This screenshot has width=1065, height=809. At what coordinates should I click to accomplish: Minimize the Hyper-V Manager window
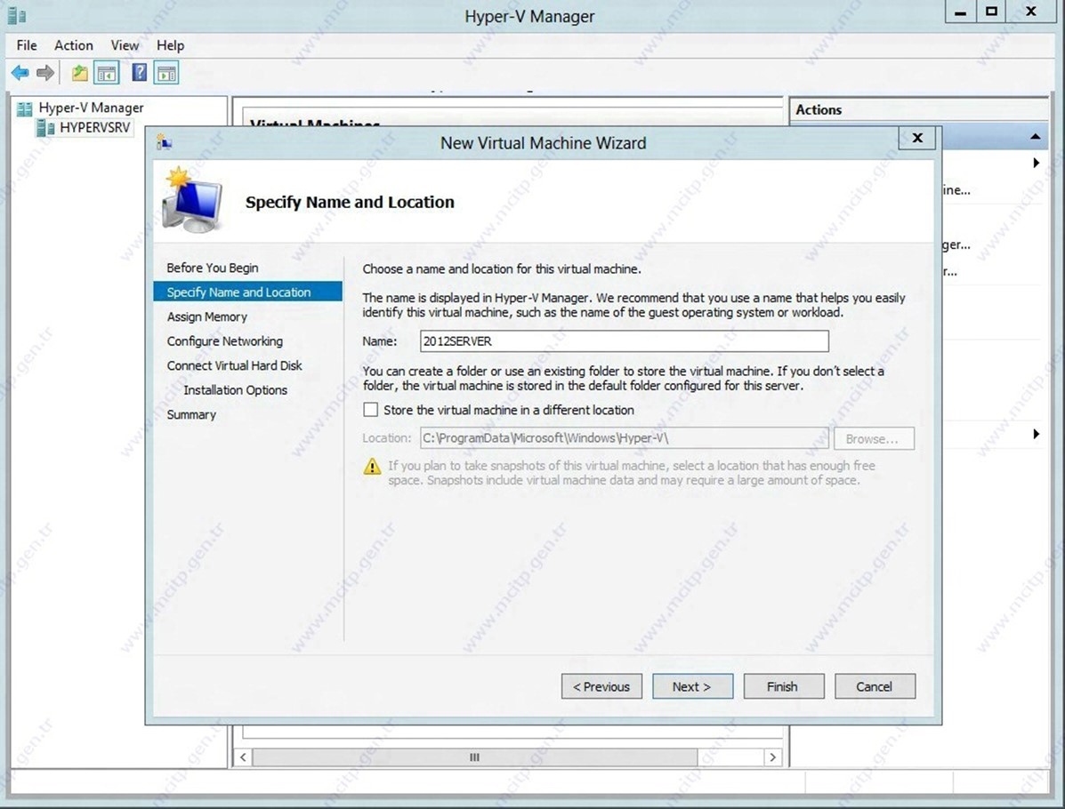point(961,12)
